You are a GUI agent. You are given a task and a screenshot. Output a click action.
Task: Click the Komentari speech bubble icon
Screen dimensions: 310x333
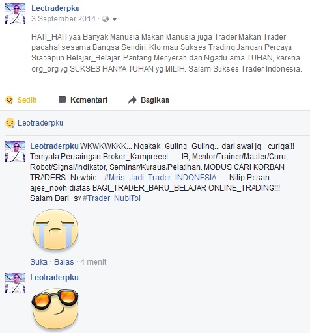62,100
